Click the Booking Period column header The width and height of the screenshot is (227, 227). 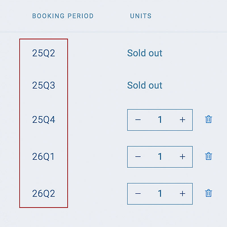pos(63,16)
